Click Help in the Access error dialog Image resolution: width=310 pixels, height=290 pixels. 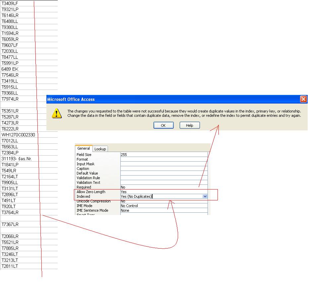[x=190, y=125]
